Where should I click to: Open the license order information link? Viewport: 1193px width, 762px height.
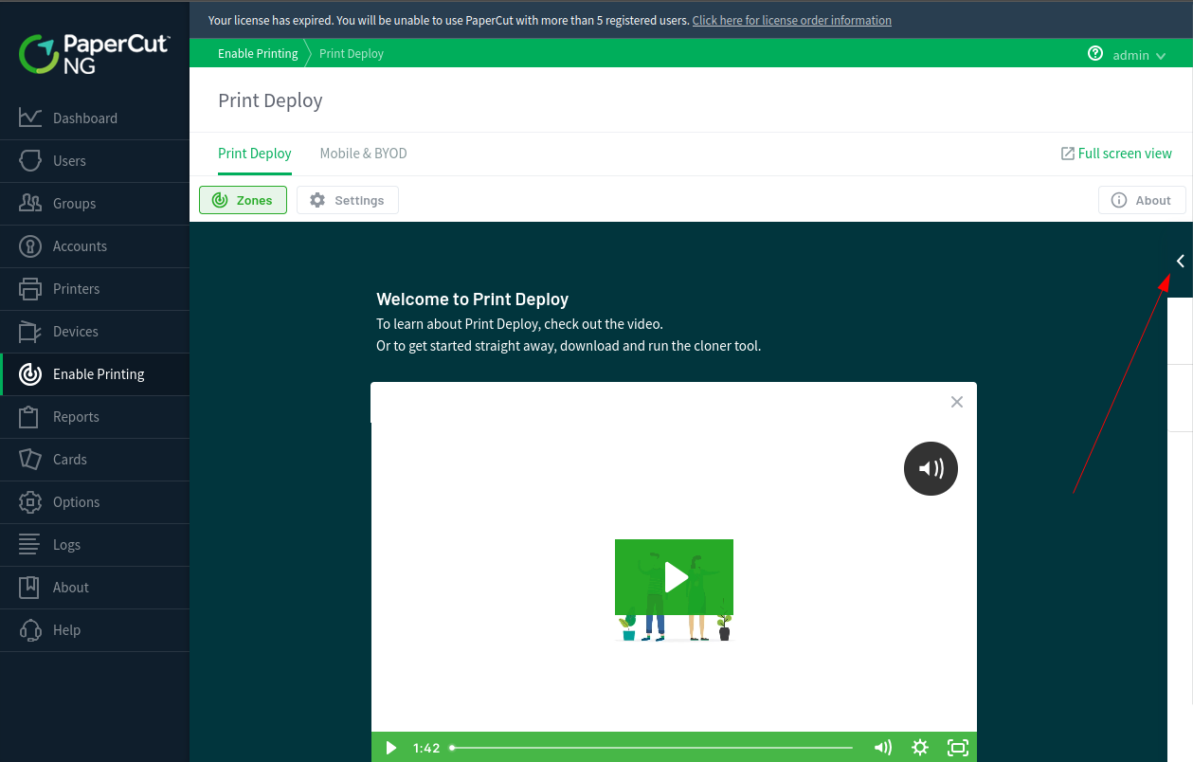(791, 20)
